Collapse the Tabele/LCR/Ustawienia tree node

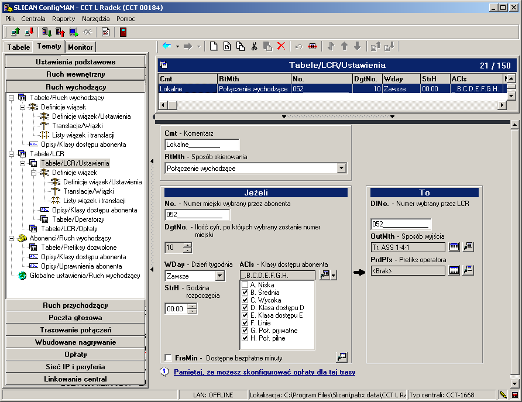click(x=23, y=163)
